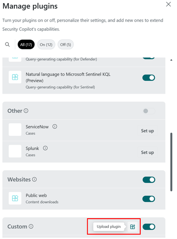Viewport: 177px width, 239px height.
Task: Click the search magnifier icon
Action: point(8,45)
